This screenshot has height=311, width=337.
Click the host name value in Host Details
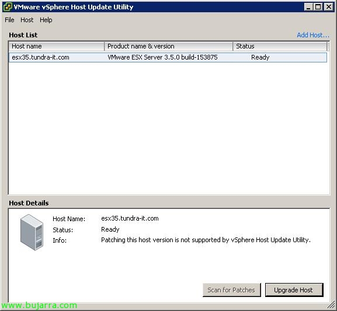130,218
